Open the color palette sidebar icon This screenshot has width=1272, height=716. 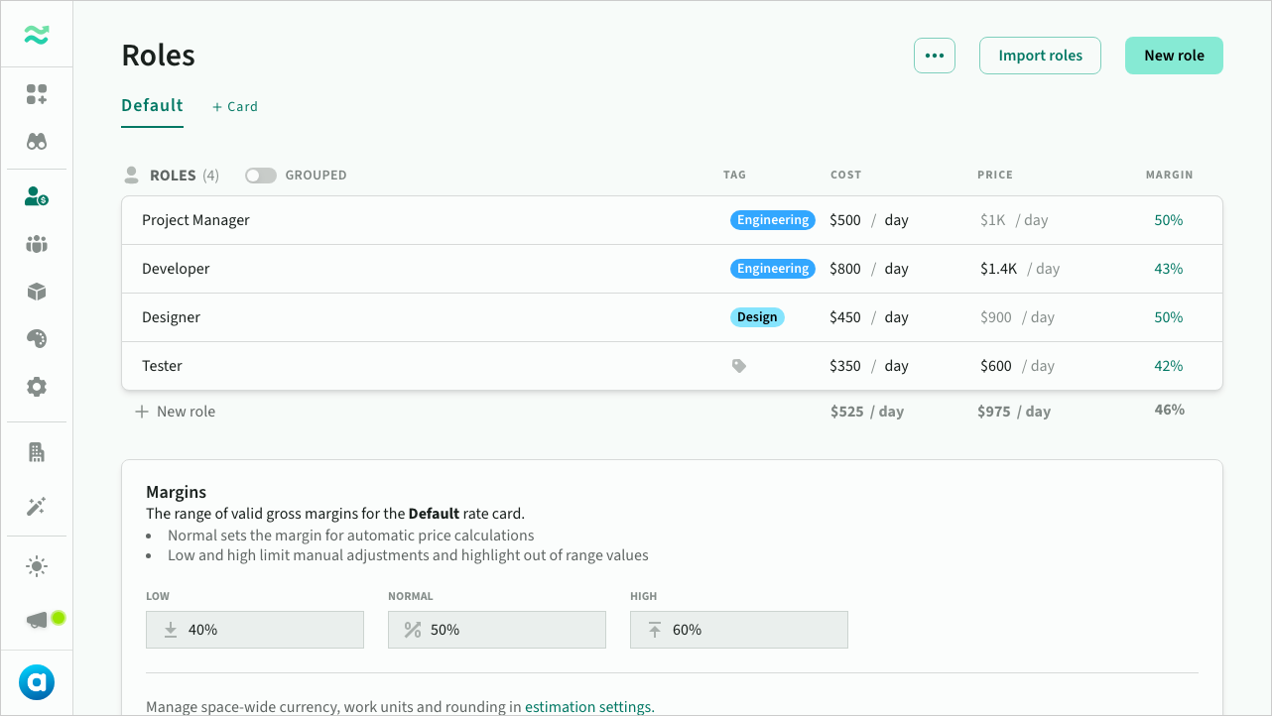click(x=37, y=339)
